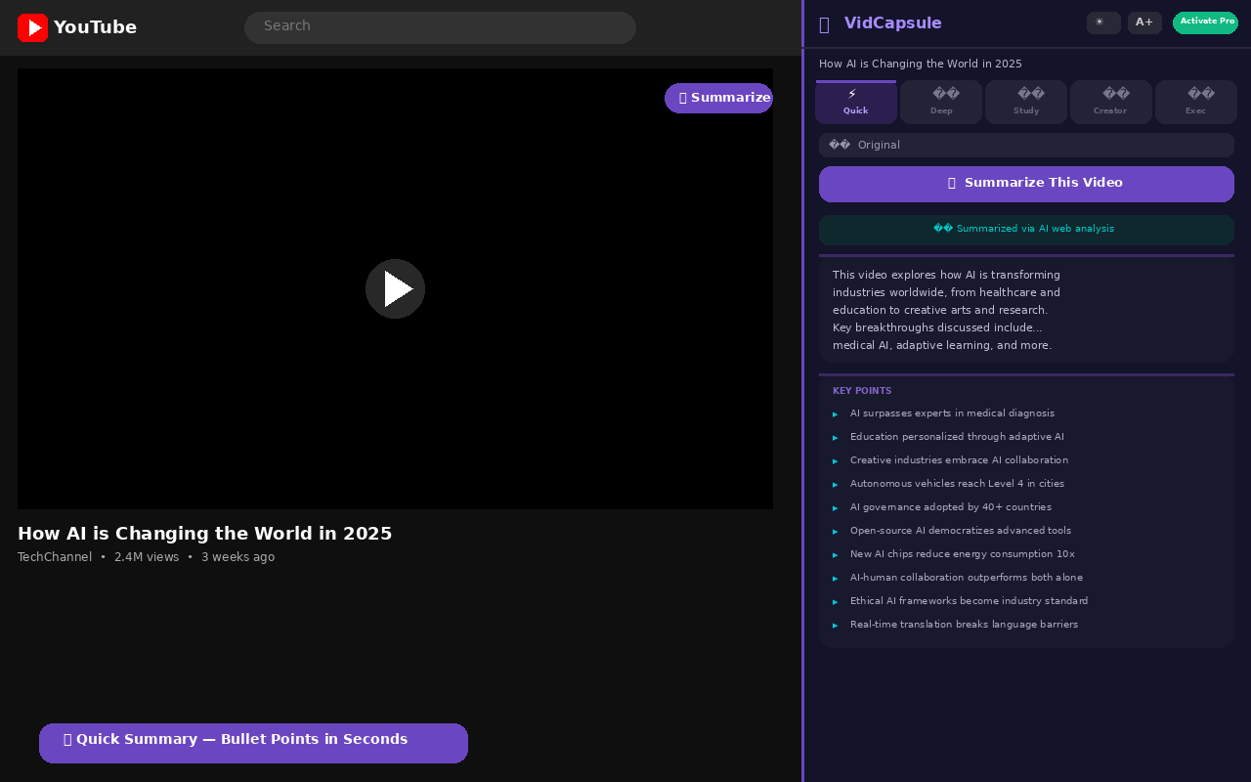Click the VidCapsule title text
The image size is (1251, 782).
pyautogui.click(x=893, y=23)
